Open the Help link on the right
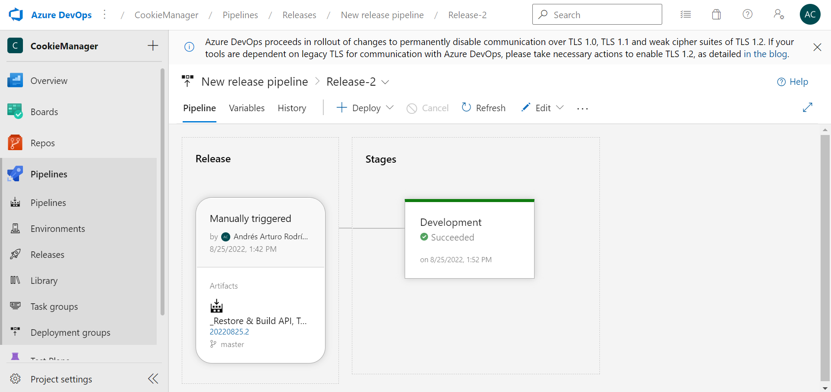The image size is (831, 392). coord(792,82)
